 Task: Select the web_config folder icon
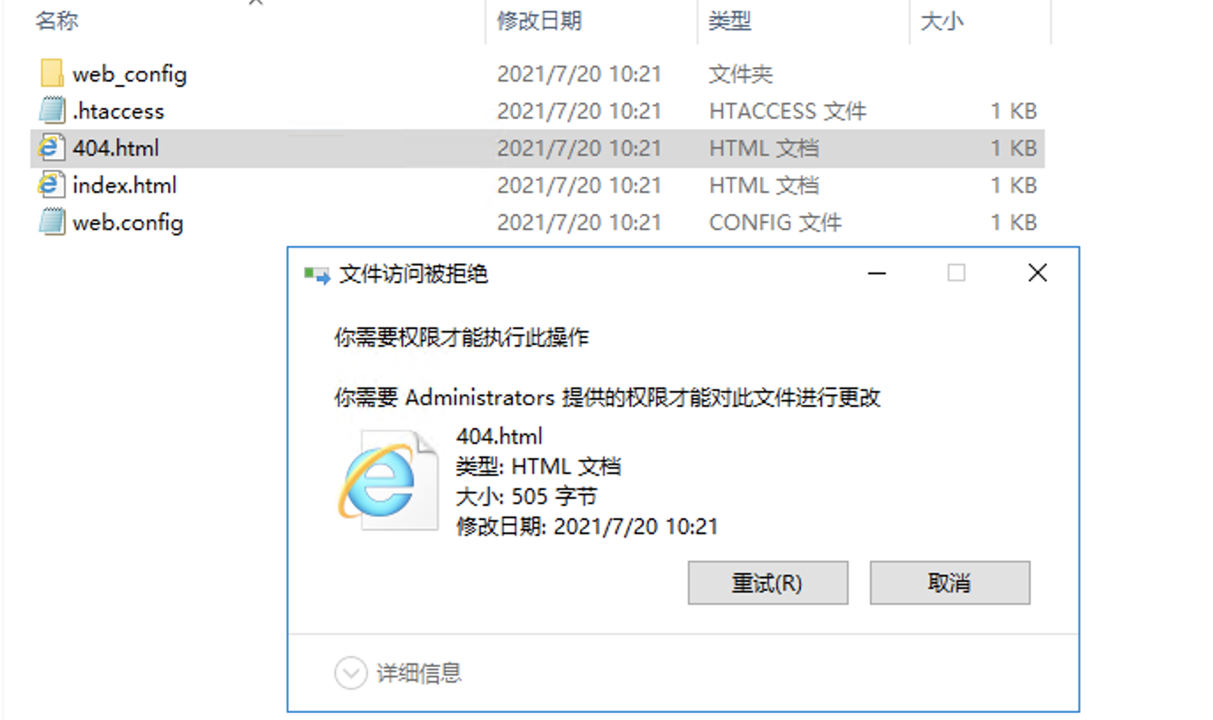click(52, 73)
